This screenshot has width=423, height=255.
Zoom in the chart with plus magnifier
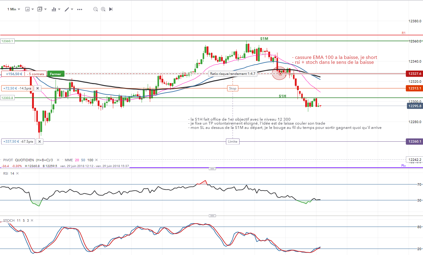pyautogui.click(x=103, y=9)
